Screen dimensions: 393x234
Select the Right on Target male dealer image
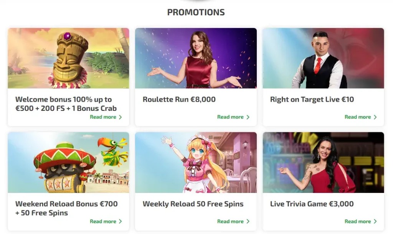323,58
